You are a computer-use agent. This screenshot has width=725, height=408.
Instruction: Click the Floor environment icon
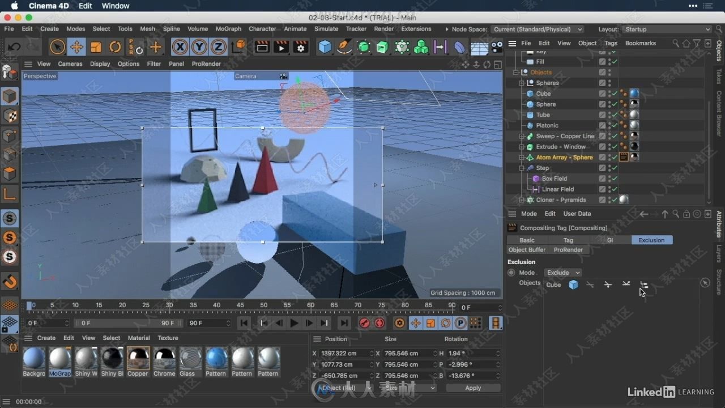[479, 48]
